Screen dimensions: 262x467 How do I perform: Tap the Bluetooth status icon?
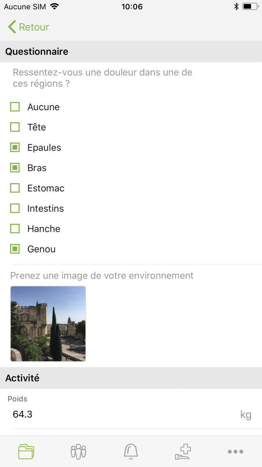coord(236,7)
